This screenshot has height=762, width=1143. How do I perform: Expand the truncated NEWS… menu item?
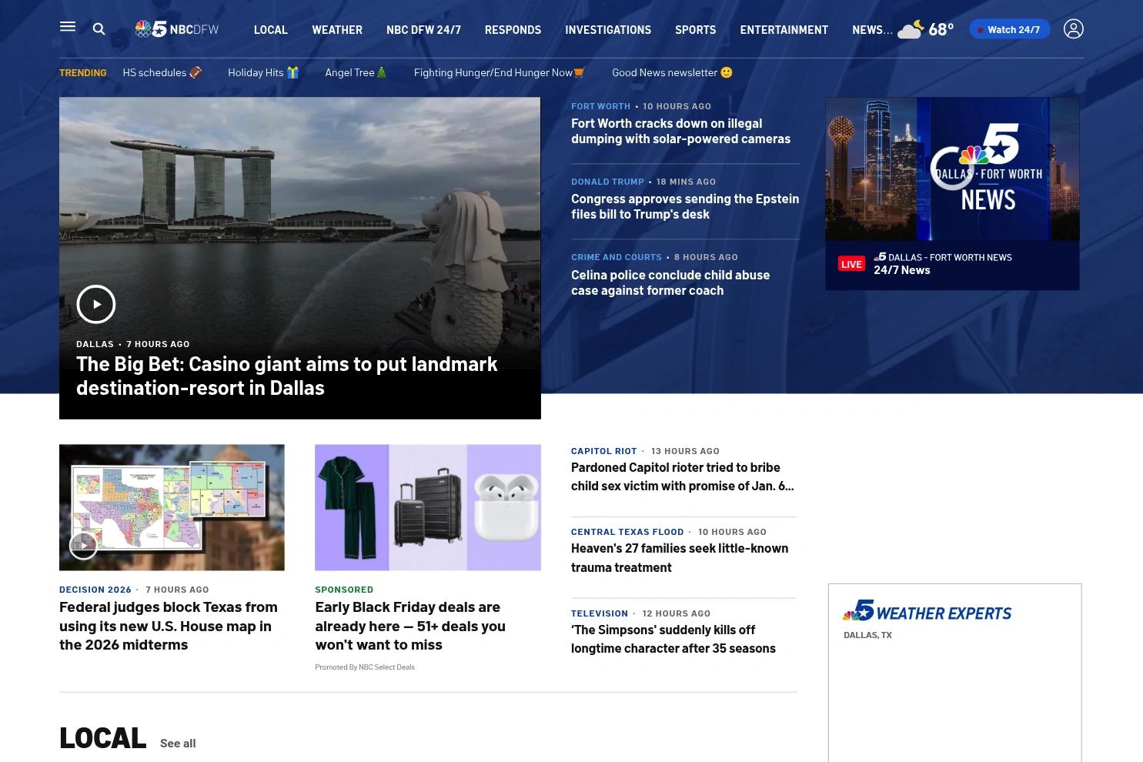[872, 29]
